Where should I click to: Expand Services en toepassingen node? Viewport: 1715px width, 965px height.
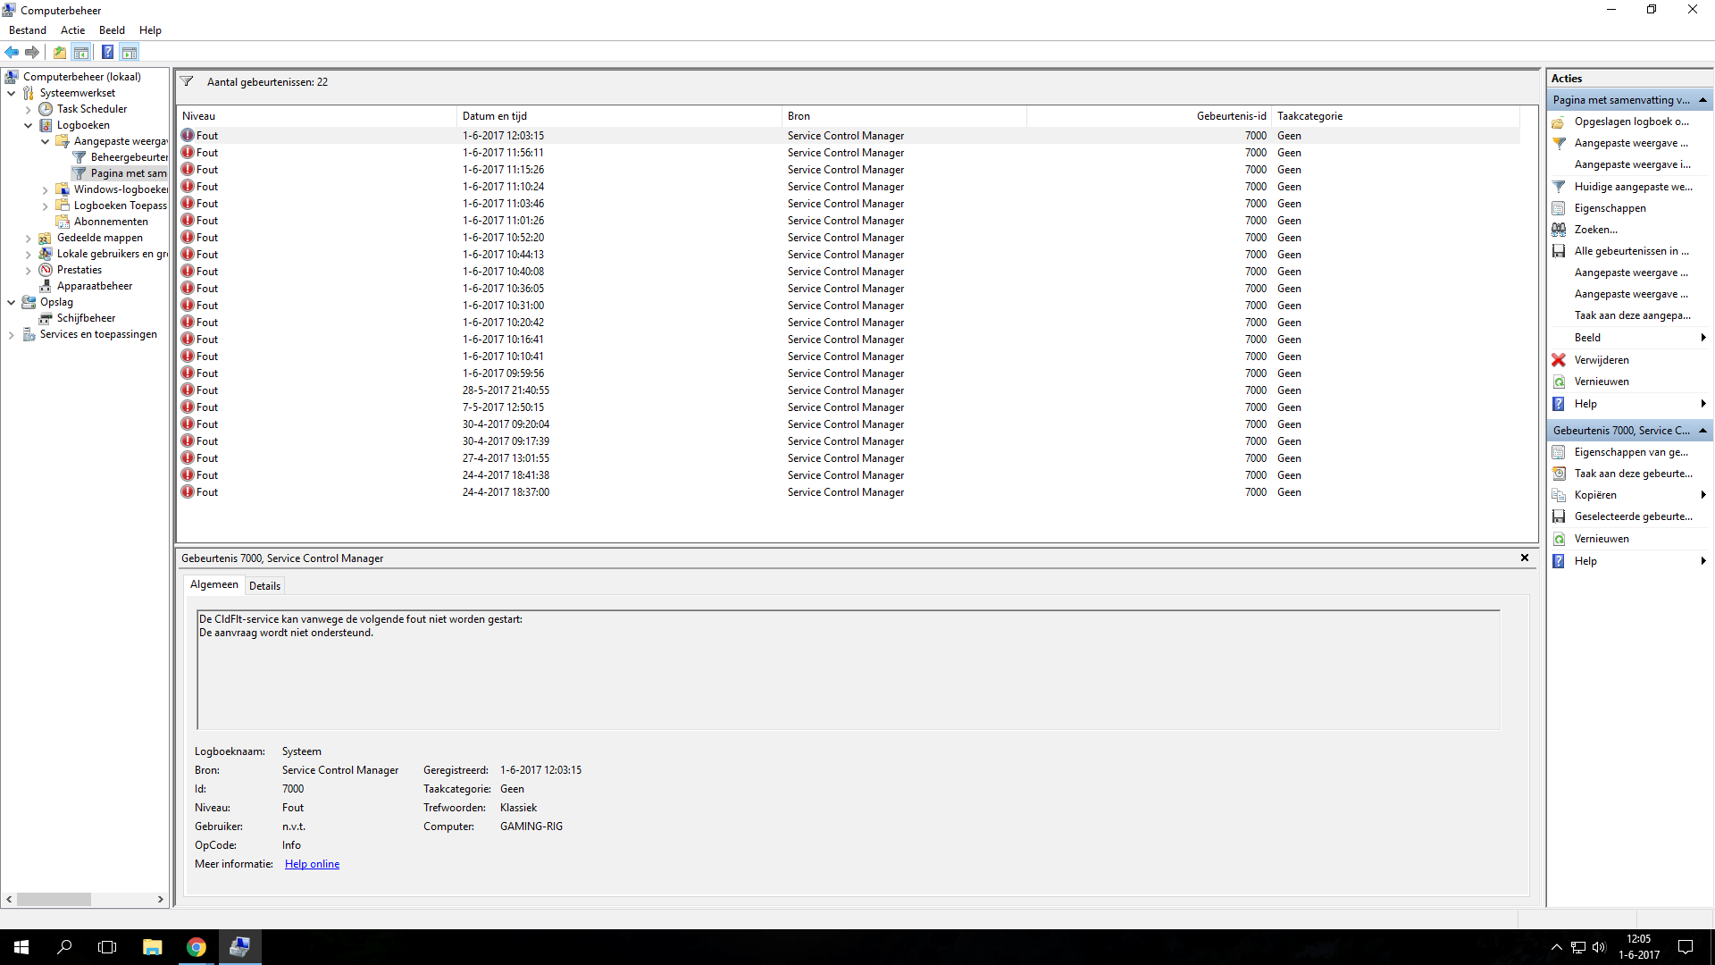point(12,334)
